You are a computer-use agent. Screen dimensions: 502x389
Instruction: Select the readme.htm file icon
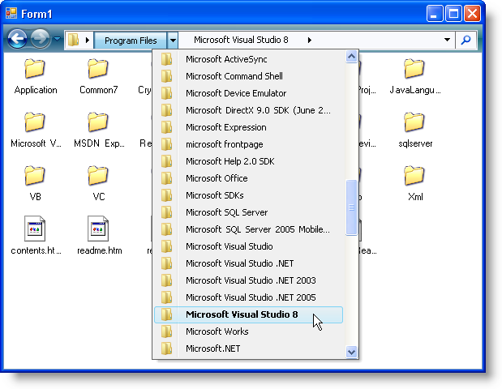click(98, 229)
